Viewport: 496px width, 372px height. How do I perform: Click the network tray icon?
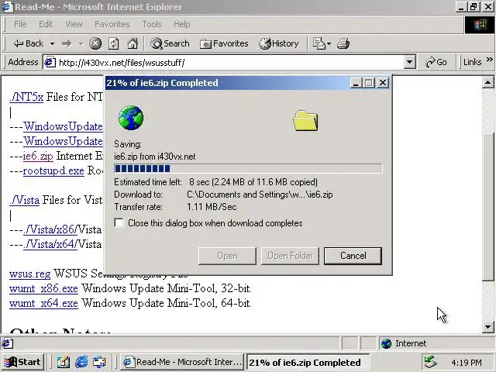(x=431, y=362)
